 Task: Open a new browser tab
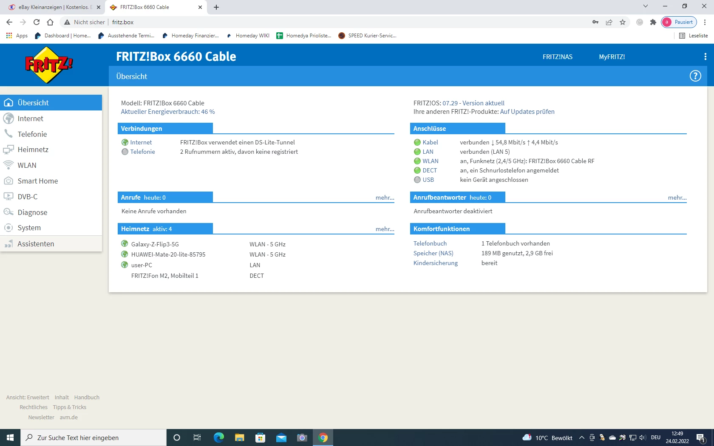(216, 7)
